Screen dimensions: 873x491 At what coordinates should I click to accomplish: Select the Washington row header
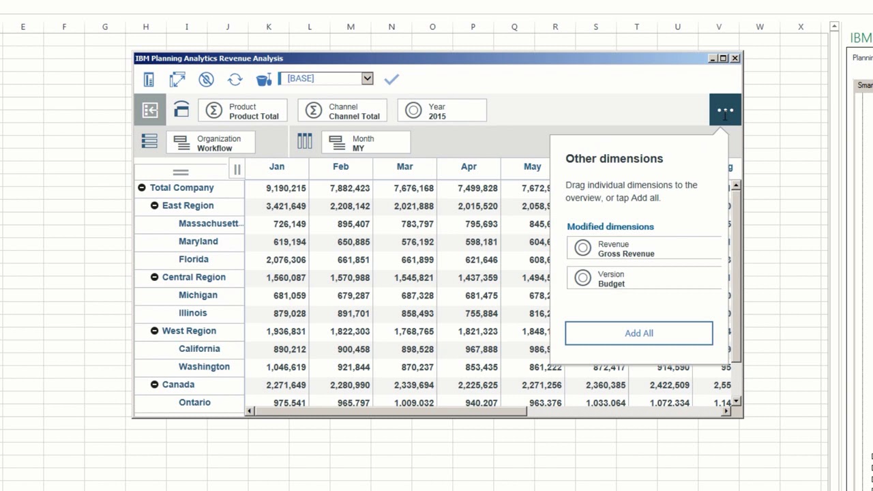coord(204,367)
